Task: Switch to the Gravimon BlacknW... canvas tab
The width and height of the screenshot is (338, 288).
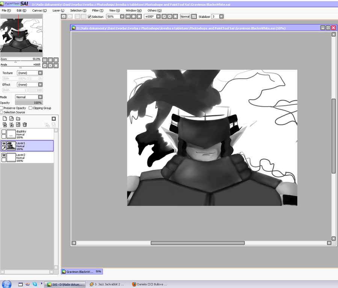Action: click(x=82, y=271)
